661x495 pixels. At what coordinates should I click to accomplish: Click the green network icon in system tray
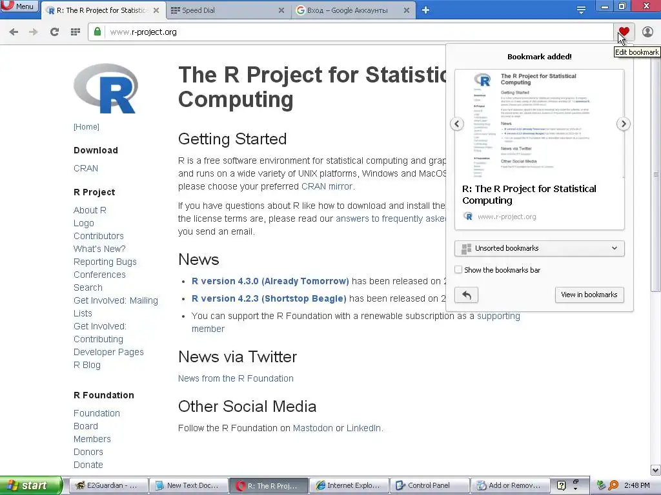tap(601, 485)
